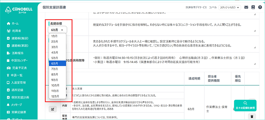This screenshot has width=265, height=120.
Task: Click the CoNOBELL logo
Action: 19,10
